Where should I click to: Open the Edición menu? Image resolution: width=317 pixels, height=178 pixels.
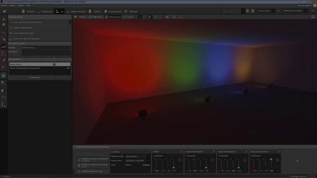point(12,5)
